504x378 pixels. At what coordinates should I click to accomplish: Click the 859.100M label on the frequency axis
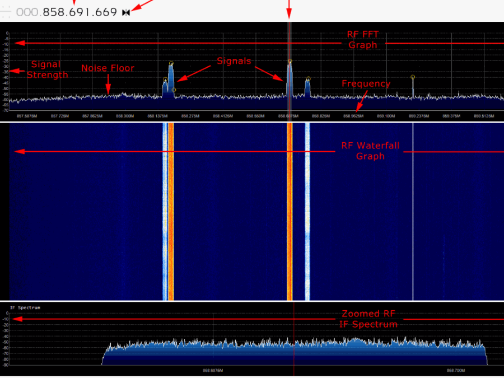pyautogui.click(x=385, y=116)
